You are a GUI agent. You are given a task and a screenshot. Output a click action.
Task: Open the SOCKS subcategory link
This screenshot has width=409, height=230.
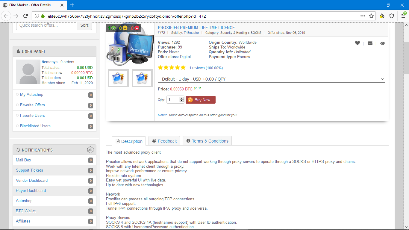pos(256,33)
